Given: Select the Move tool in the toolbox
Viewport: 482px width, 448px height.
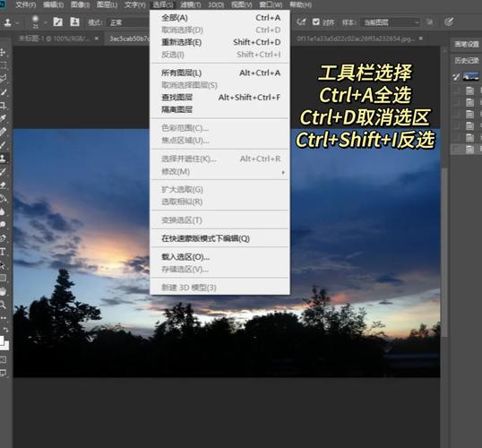Looking at the screenshot, I should click(3, 52).
